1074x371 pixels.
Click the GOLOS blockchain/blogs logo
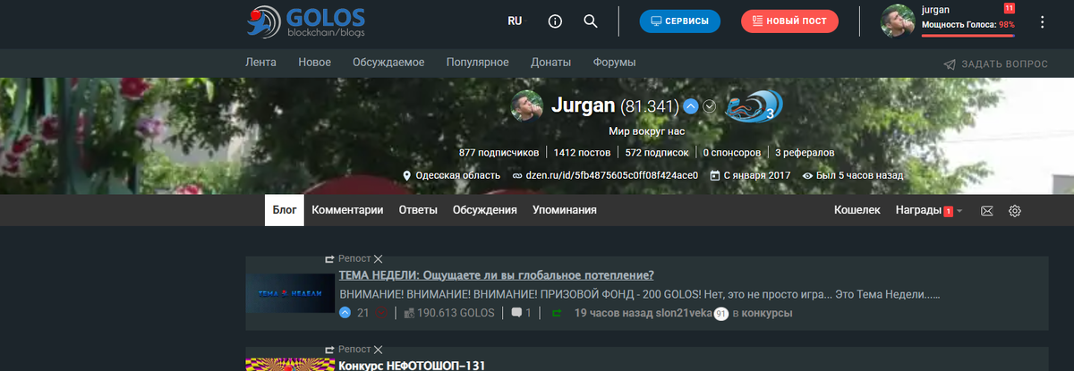click(304, 21)
